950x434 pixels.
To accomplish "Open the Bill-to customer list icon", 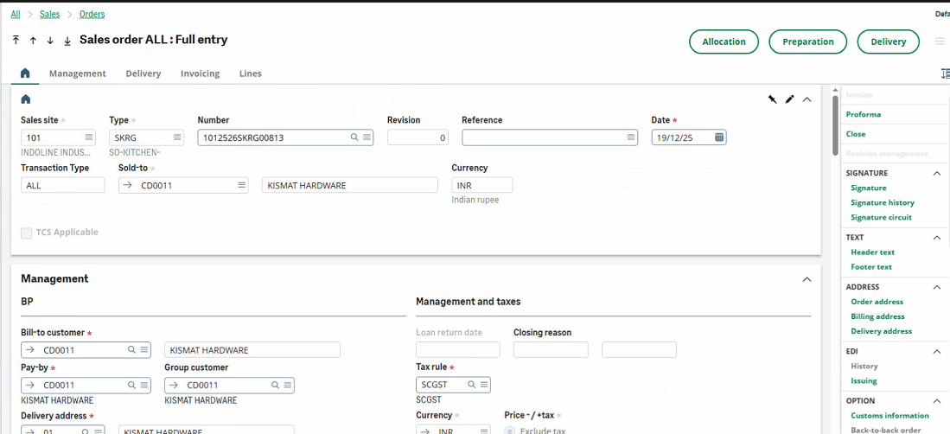I will click(x=144, y=350).
